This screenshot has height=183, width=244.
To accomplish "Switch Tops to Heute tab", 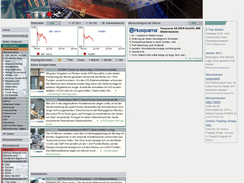I will pyautogui.click(x=81, y=60).
